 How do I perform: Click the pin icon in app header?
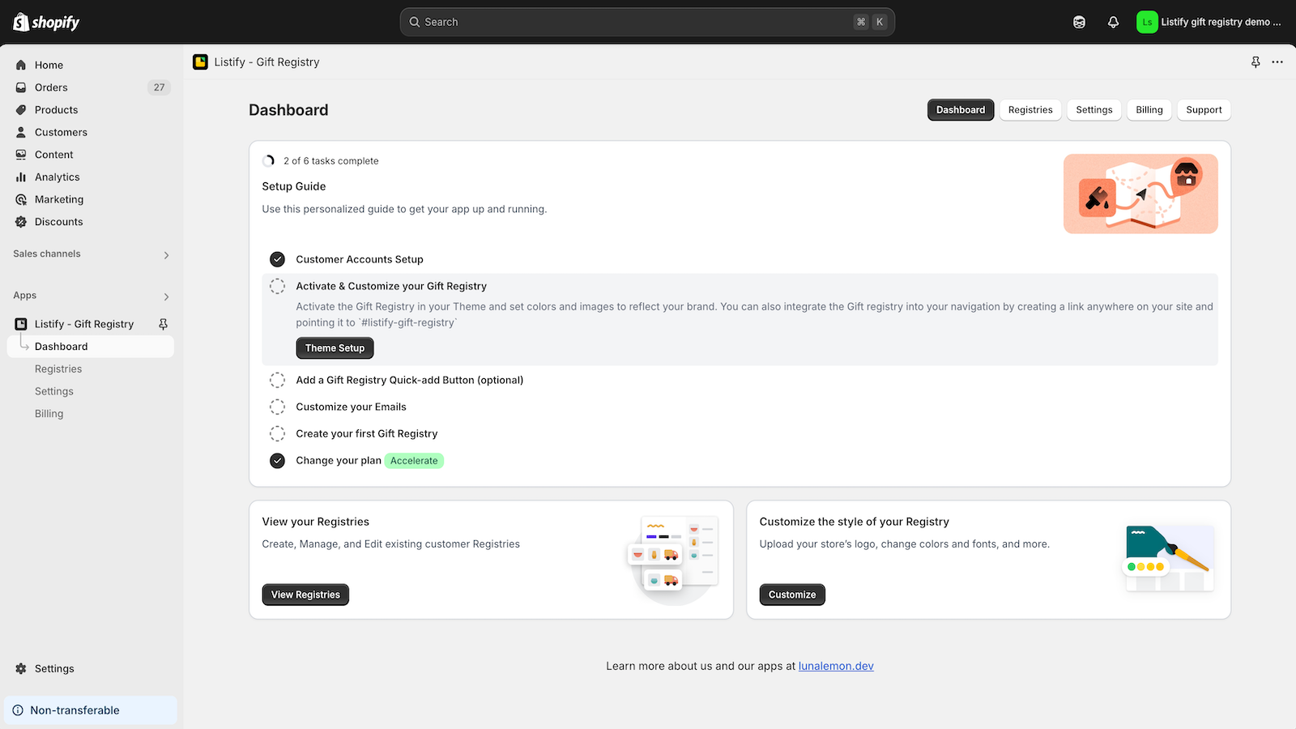point(1255,62)
